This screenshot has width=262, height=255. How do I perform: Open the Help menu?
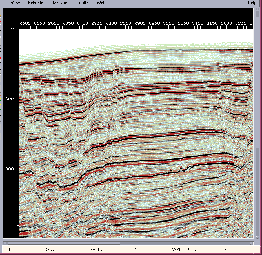252,3
